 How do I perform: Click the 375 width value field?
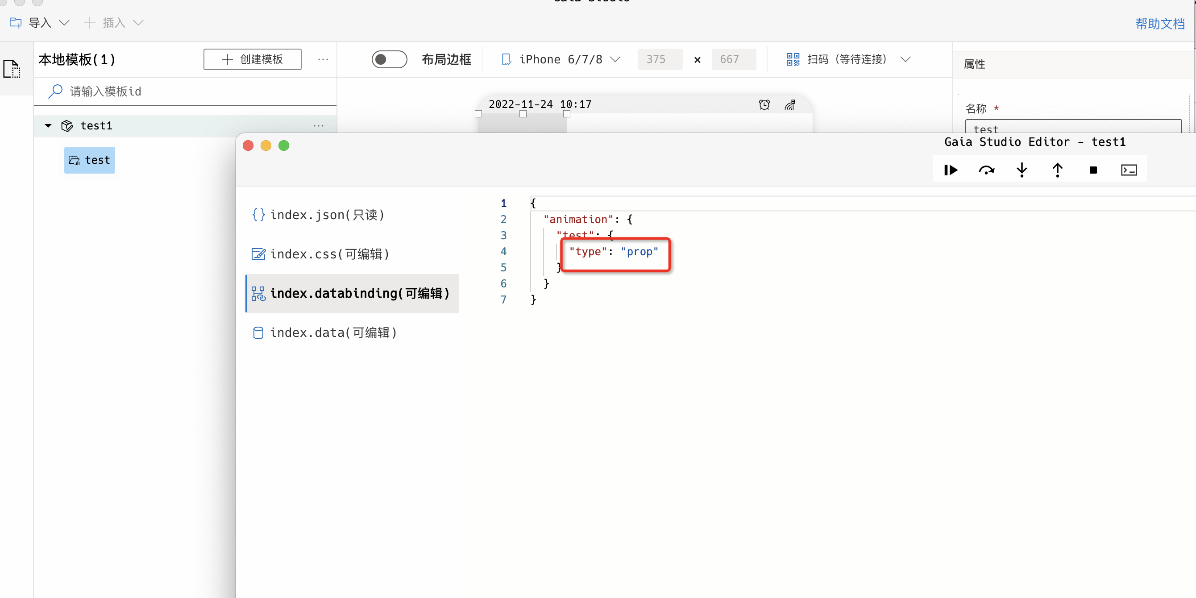coord(660,59)
